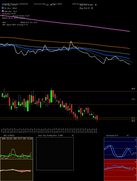Viewport: 137px width, 181px height.
Task: Open the MACD histogram chart panel
Action: (x=16, y=170)
